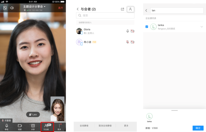Open the 共享 share screen option
206x132 pixels.
pyautogui.click(x=33, y=127)
